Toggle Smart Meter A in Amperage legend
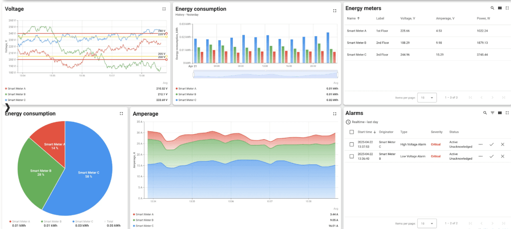 pyautogui.click(x=143, y=214)
